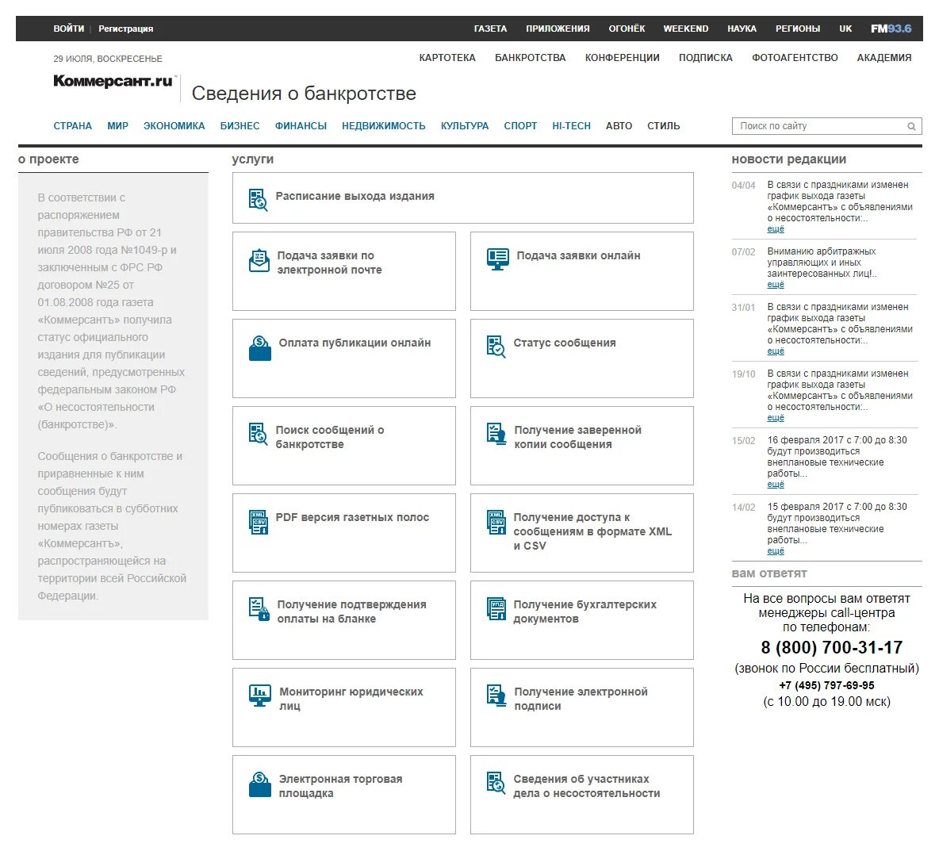The width and height of the screenshot is (939, 851).
Task: Click the envelope icon for Подача заявки по электронной почте
Action: [x=259, y=260]
